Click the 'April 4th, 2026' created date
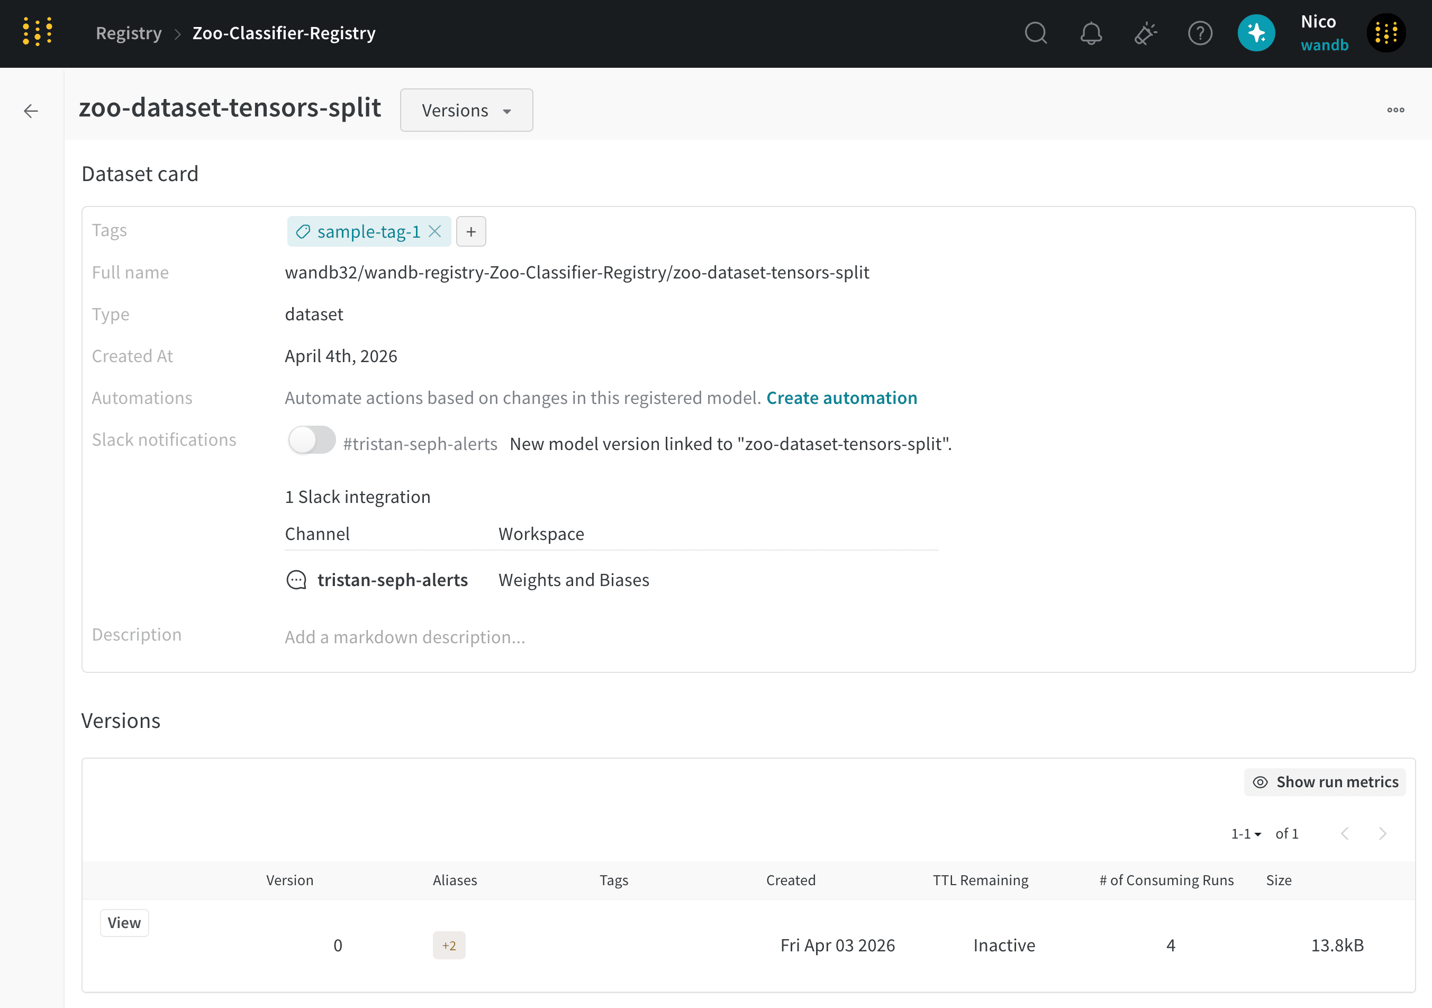 [x=341, y=356]
